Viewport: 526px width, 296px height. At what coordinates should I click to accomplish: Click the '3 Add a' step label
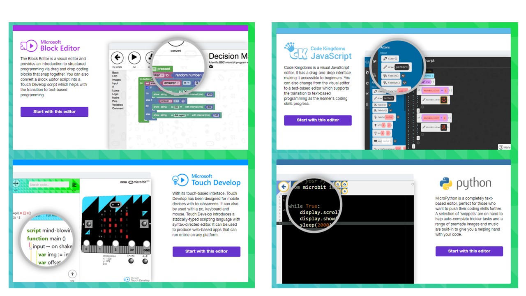point(504,147)
